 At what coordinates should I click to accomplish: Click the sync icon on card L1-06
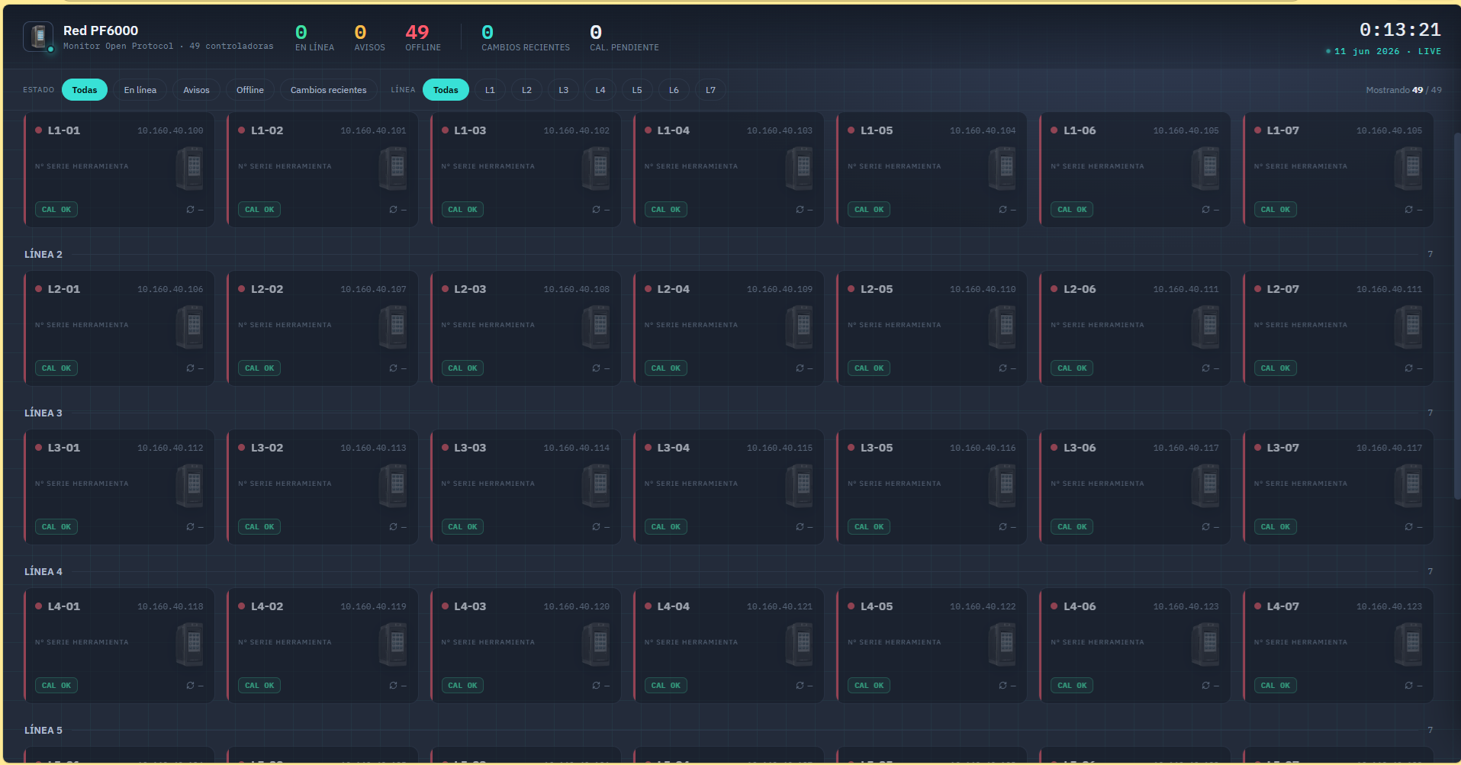1205,209
